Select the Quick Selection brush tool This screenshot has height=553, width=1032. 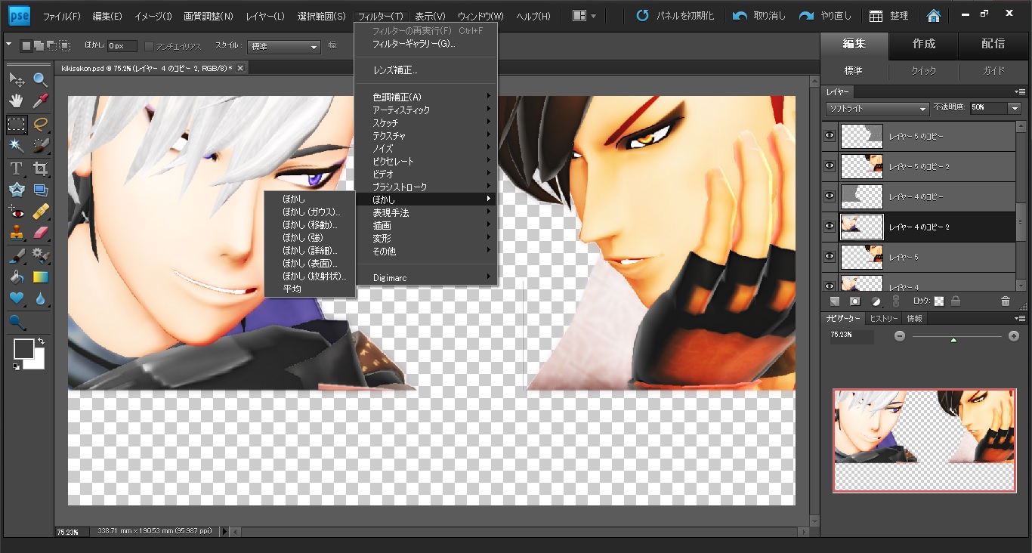[41, 145]
